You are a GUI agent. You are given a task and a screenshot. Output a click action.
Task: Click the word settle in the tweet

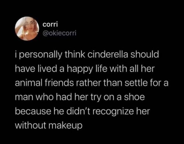pos(136,83)
